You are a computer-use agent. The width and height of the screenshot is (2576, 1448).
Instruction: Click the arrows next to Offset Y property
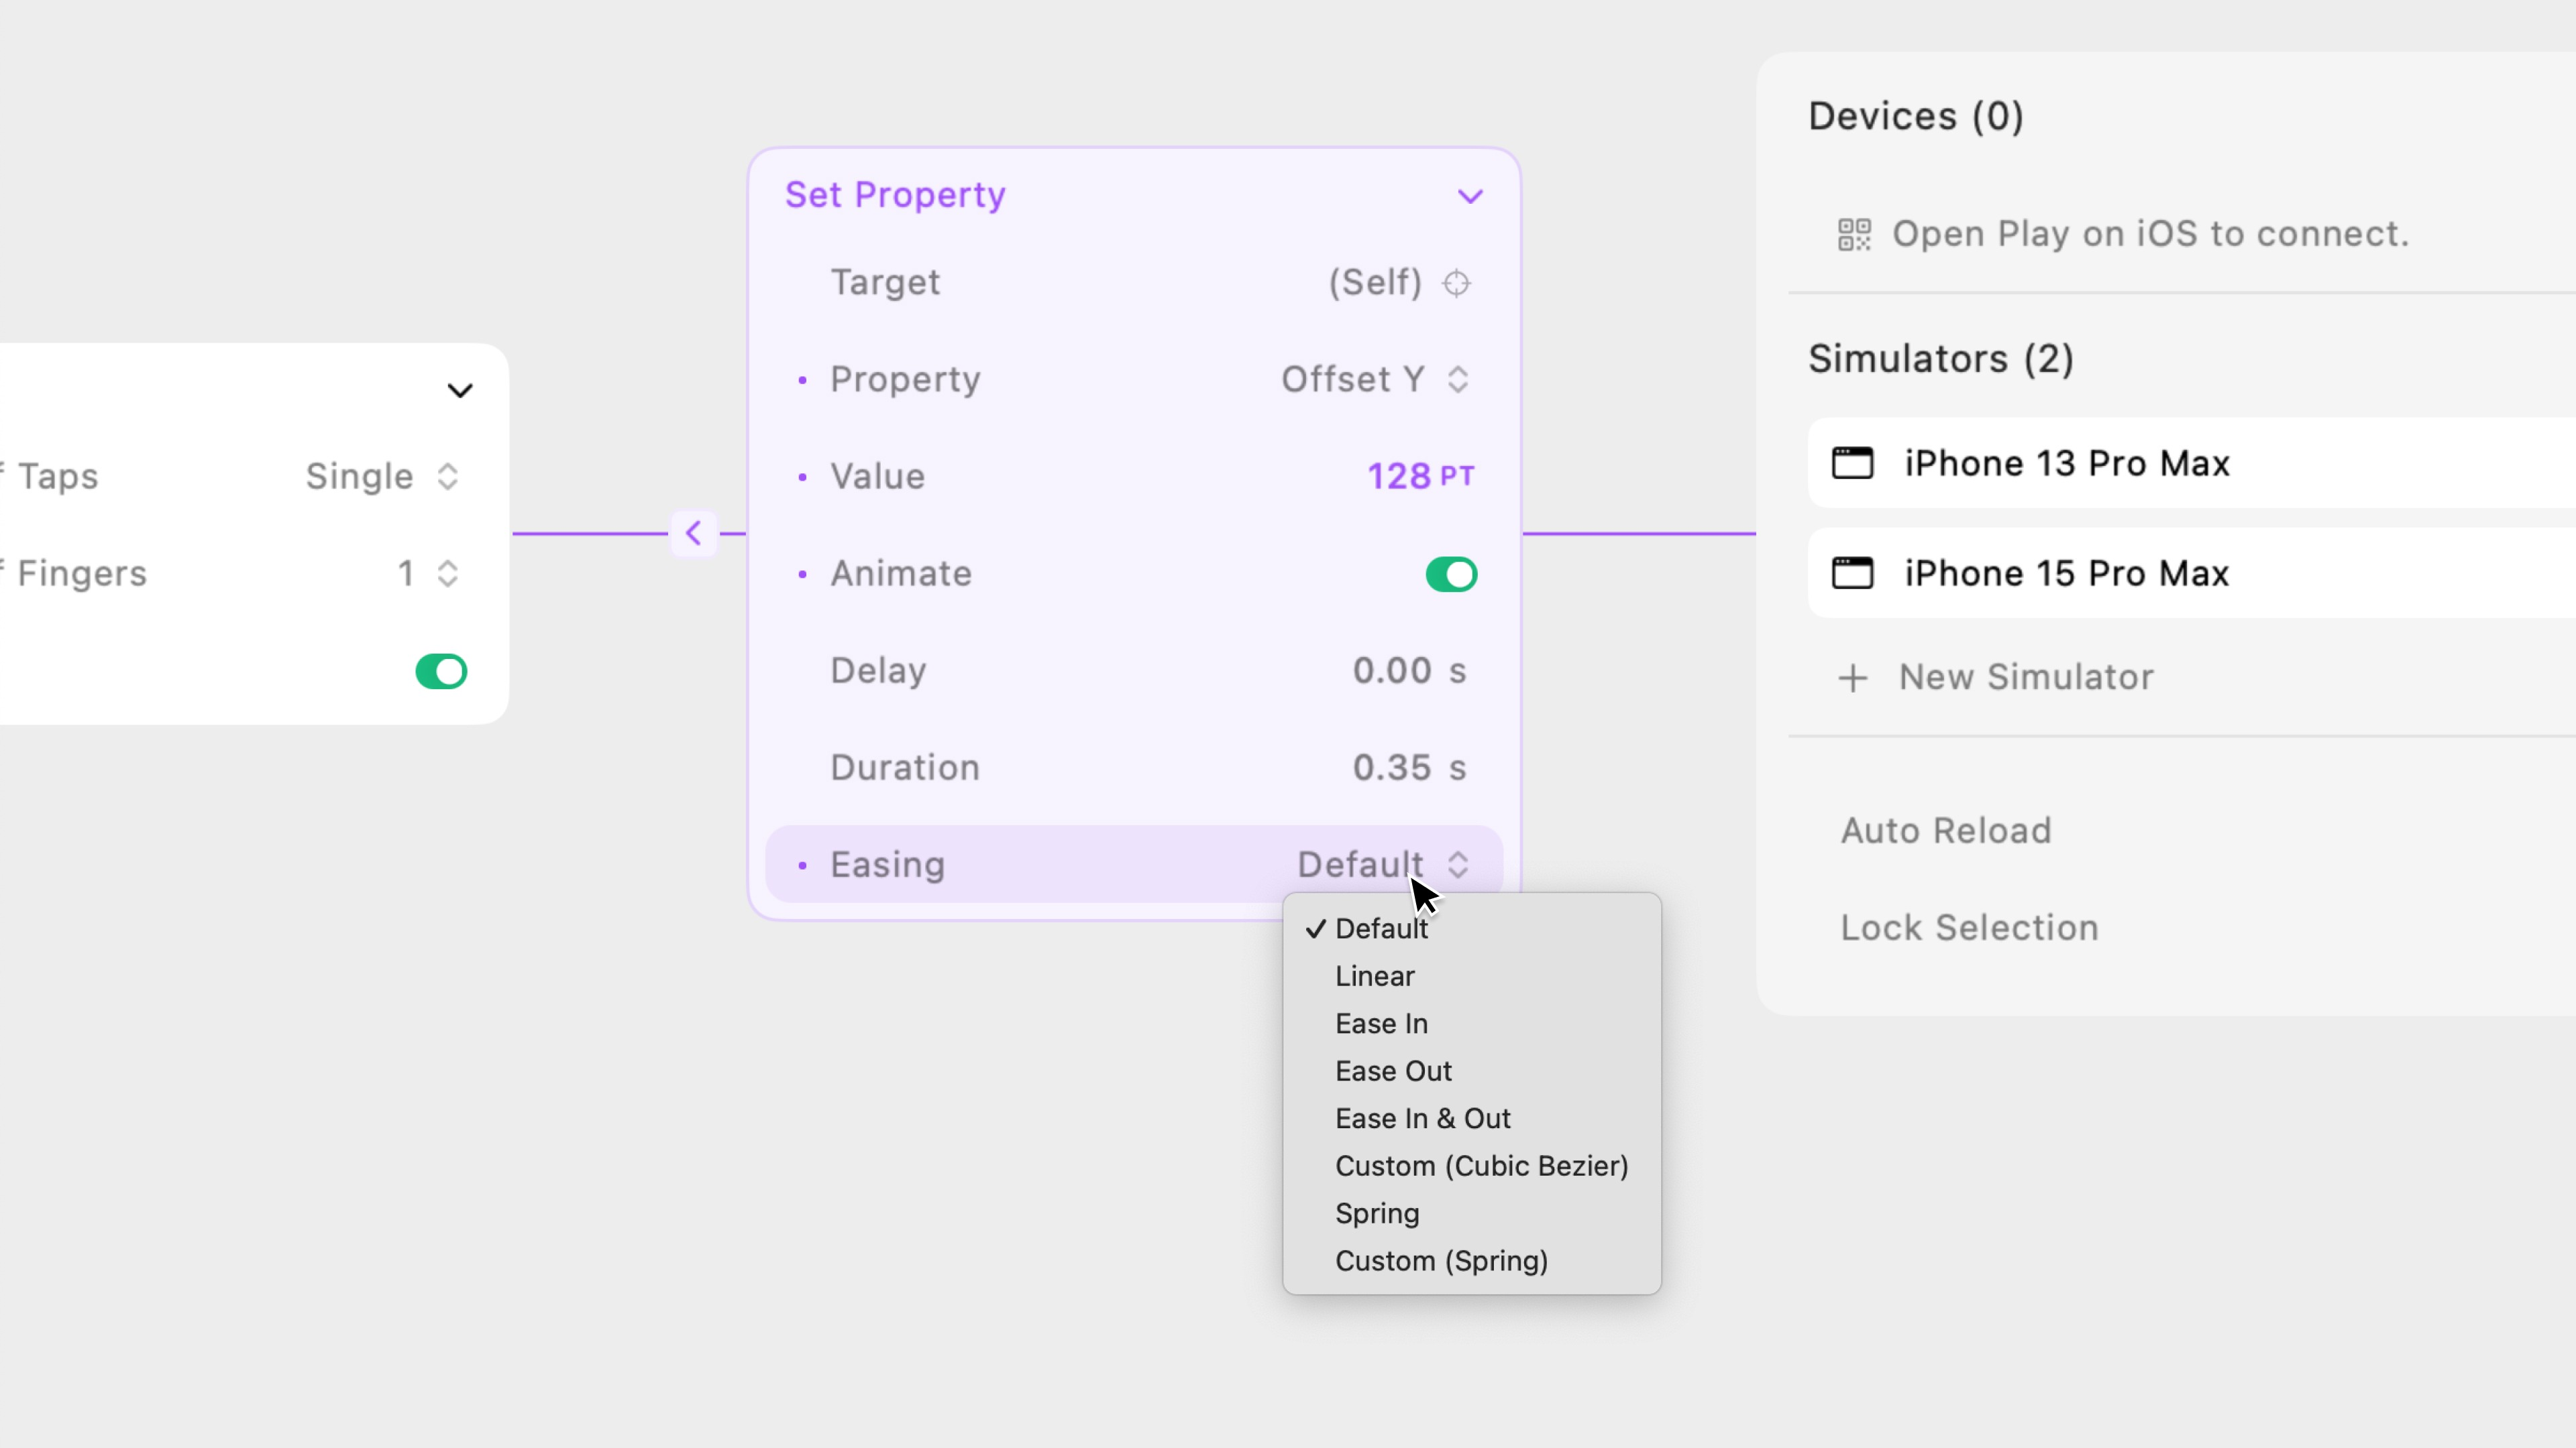[1459, 379]
